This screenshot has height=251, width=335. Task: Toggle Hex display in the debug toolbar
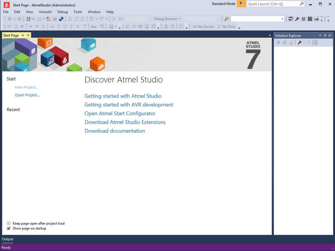[x=94, y=26]
